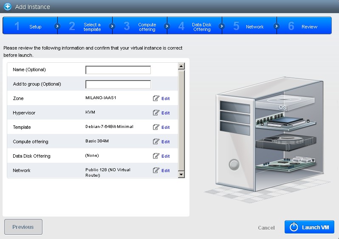Click the edit icon next to Hypervisor KVM

156,113
